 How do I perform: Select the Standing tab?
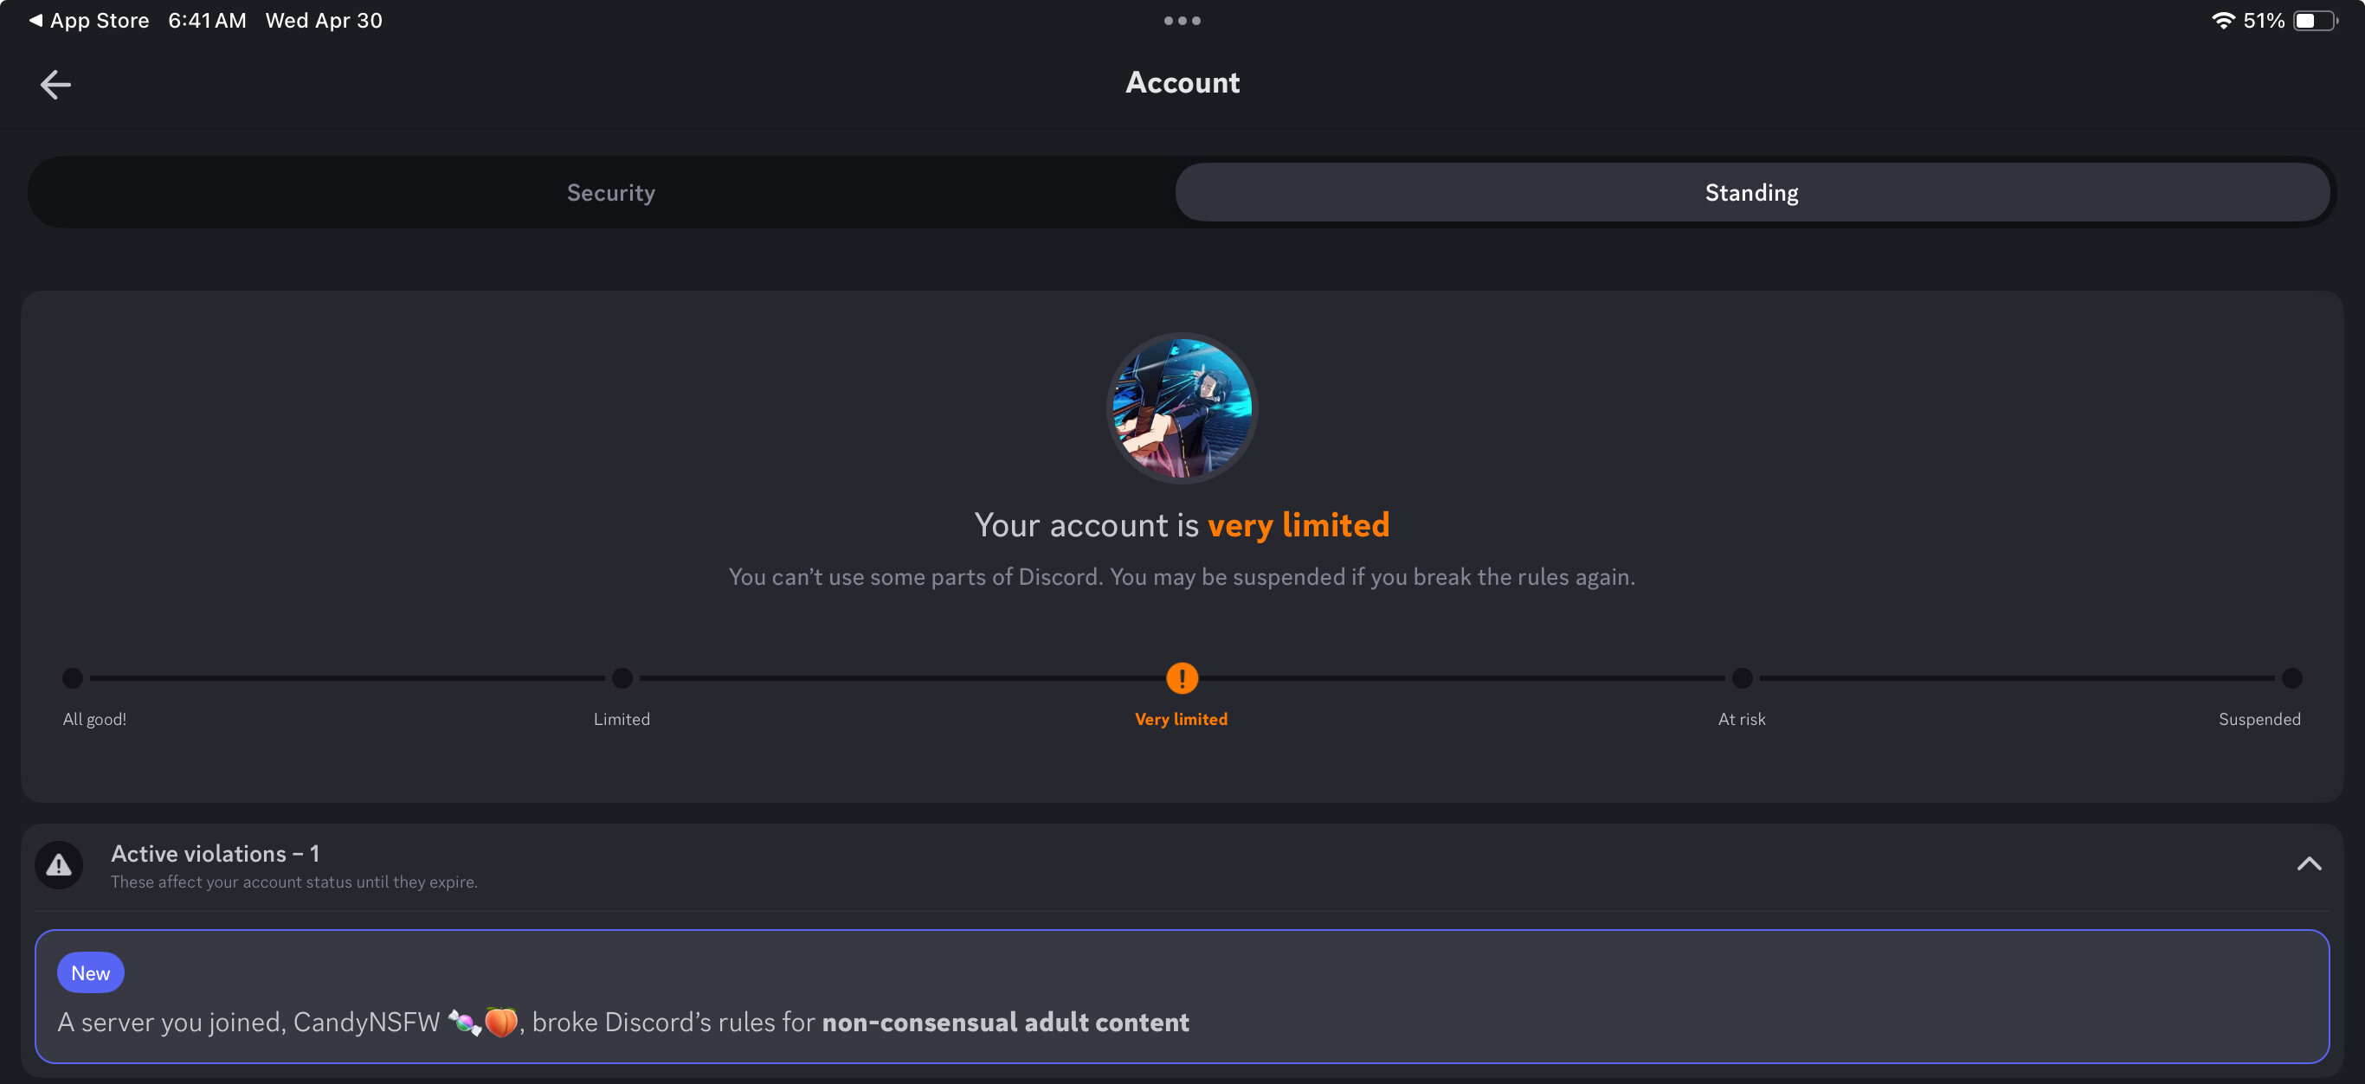click(1752, 193)
